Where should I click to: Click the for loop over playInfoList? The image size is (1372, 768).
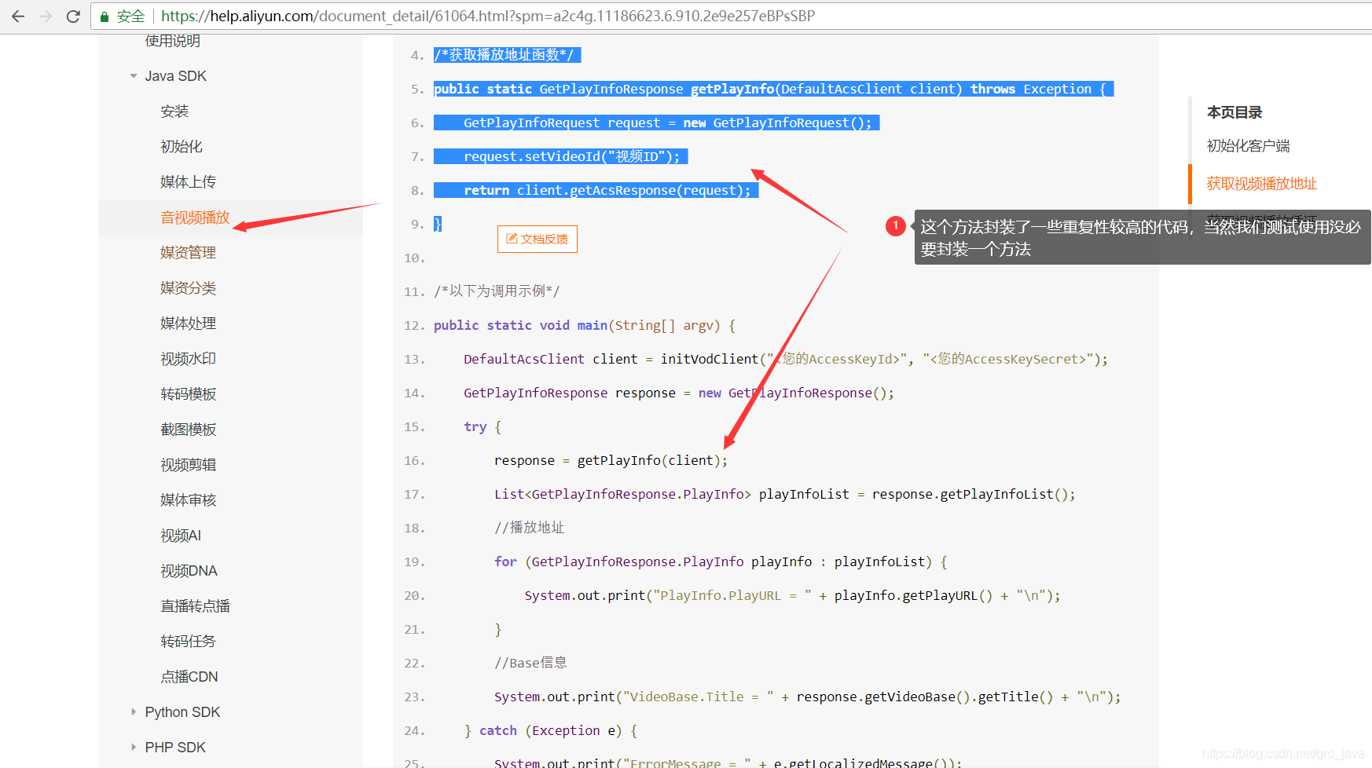pyautogui.click(x=721, y=561)
